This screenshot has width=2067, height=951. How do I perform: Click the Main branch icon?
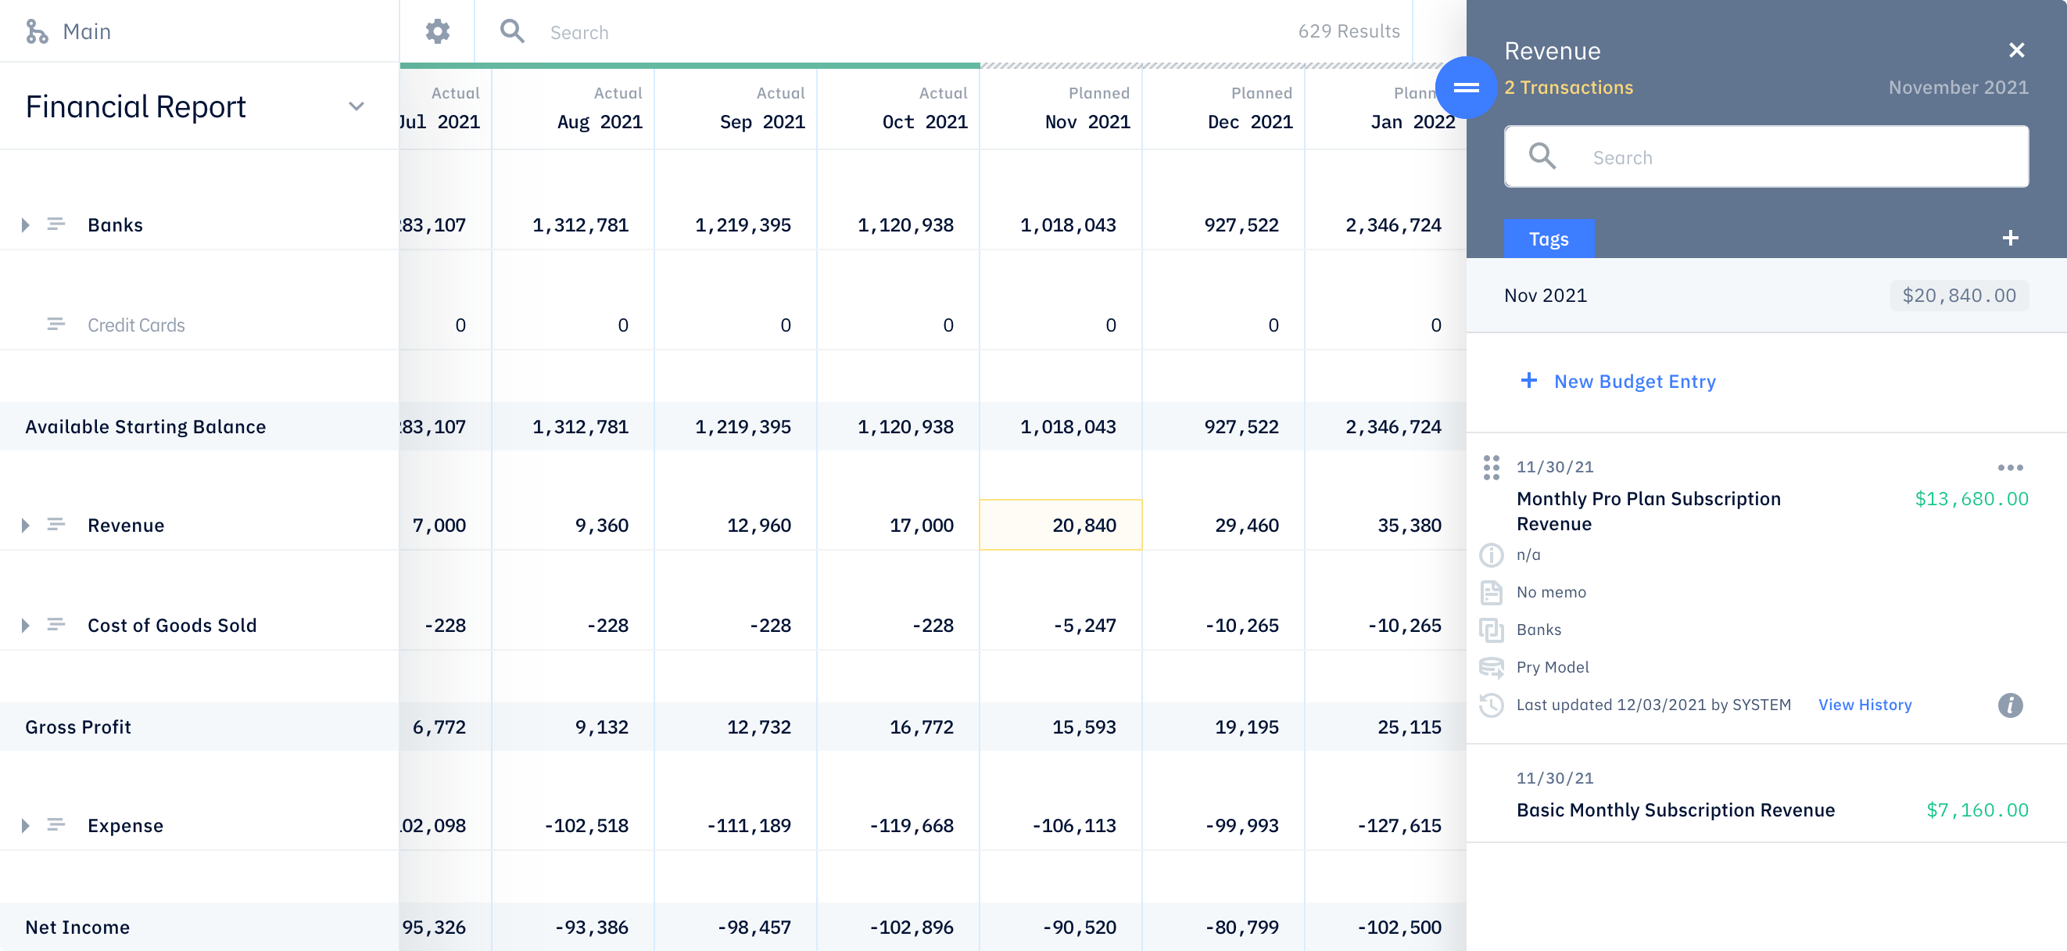click(x=37, y=31)
